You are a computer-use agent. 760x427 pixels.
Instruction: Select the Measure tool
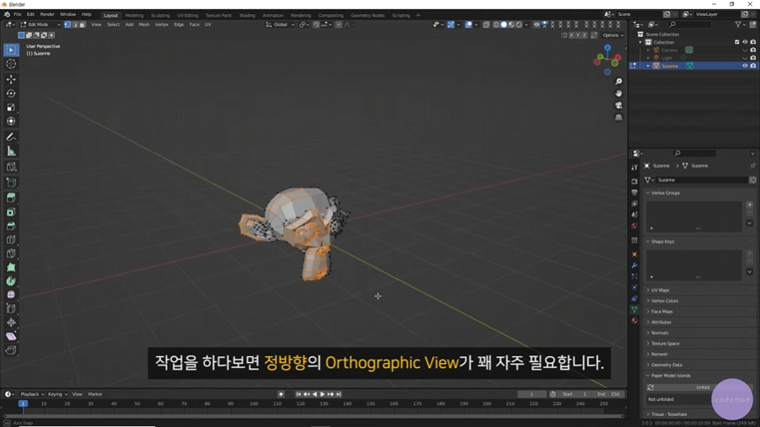pyautogui.click(x=11, y=152)
